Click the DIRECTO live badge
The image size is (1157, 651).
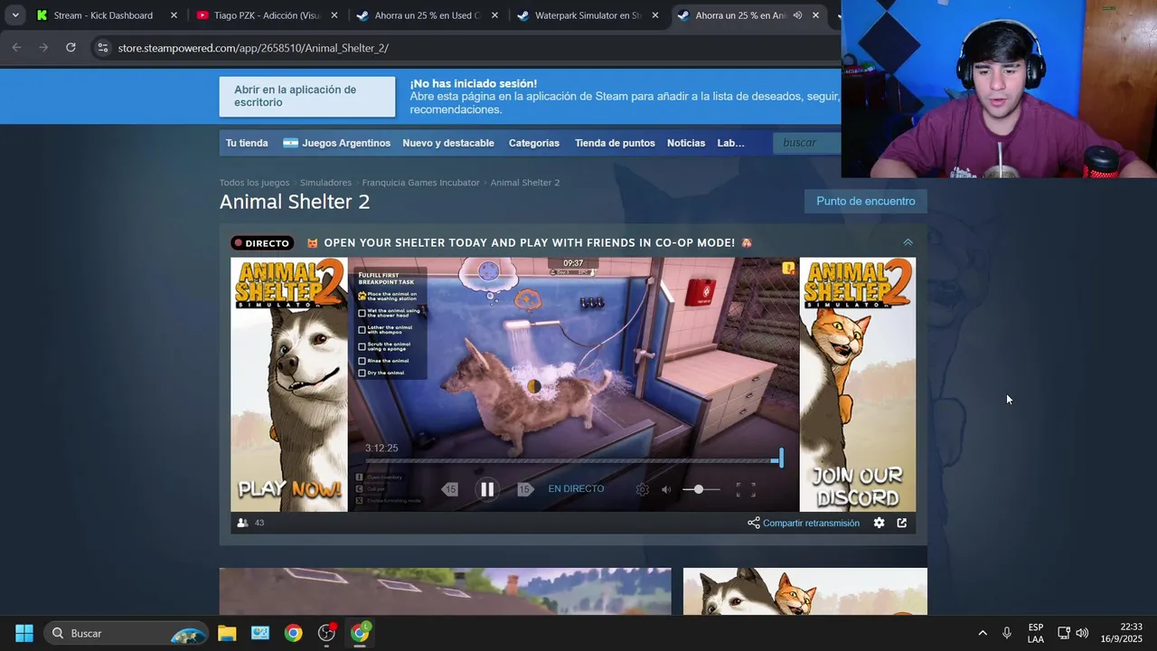pyautogui.click(x=261, y=242)
